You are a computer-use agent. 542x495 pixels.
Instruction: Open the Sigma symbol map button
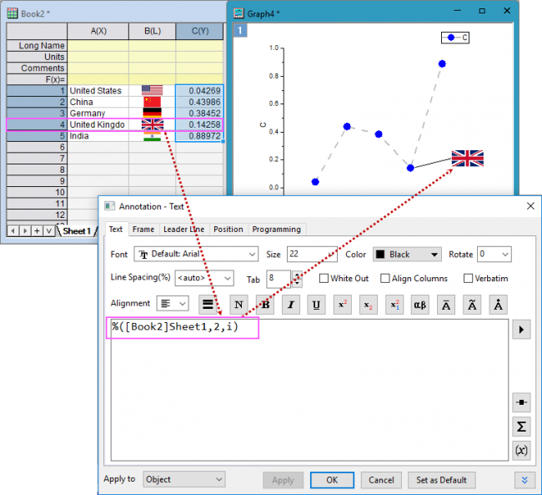point(521,427)
